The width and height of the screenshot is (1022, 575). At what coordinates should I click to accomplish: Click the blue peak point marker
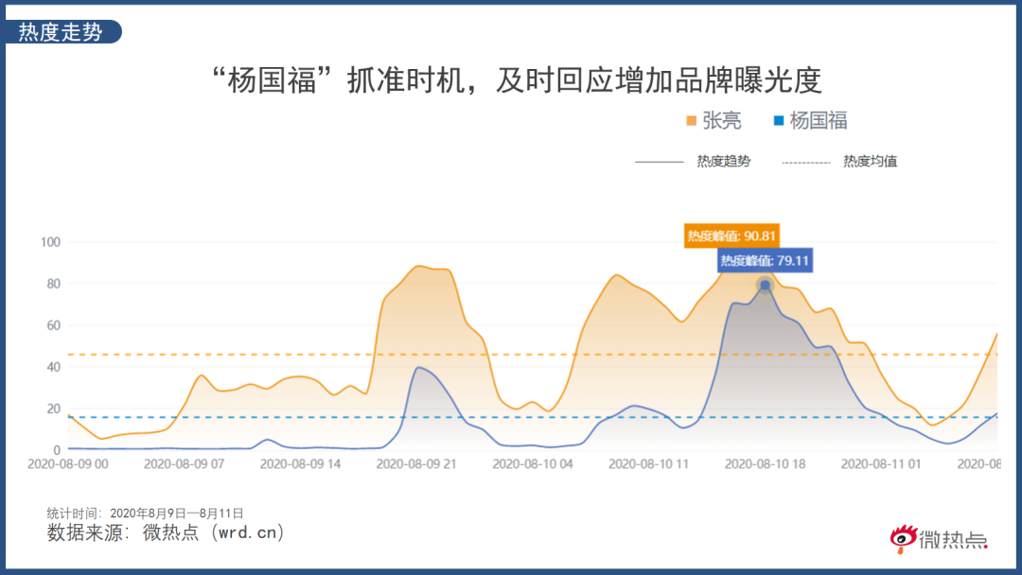click(x=766, y=286)
